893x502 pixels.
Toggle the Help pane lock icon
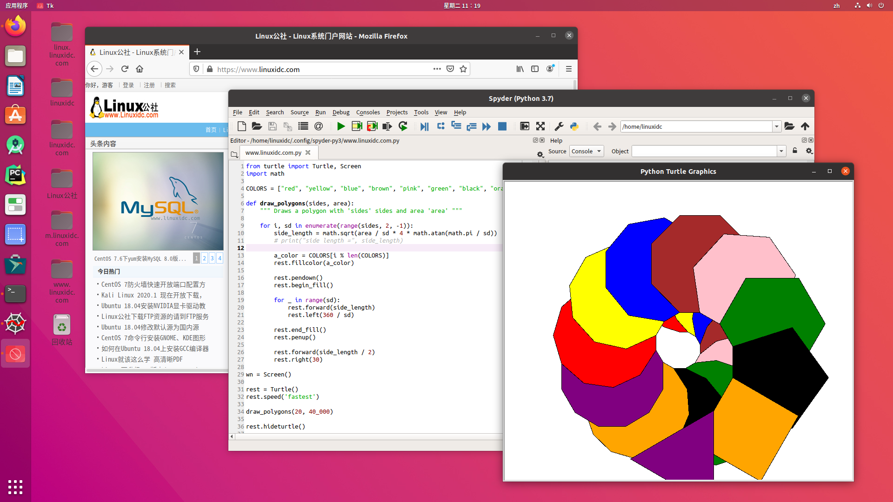click(x=795, y=151)
